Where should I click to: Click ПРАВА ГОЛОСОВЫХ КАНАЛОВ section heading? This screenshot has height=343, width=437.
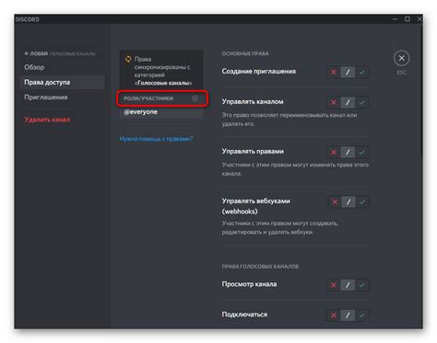click(260, 267)
